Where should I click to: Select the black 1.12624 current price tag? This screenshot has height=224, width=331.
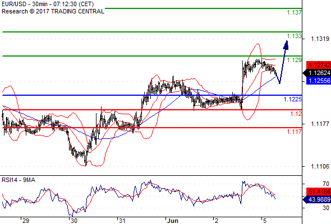coord(317,73)
